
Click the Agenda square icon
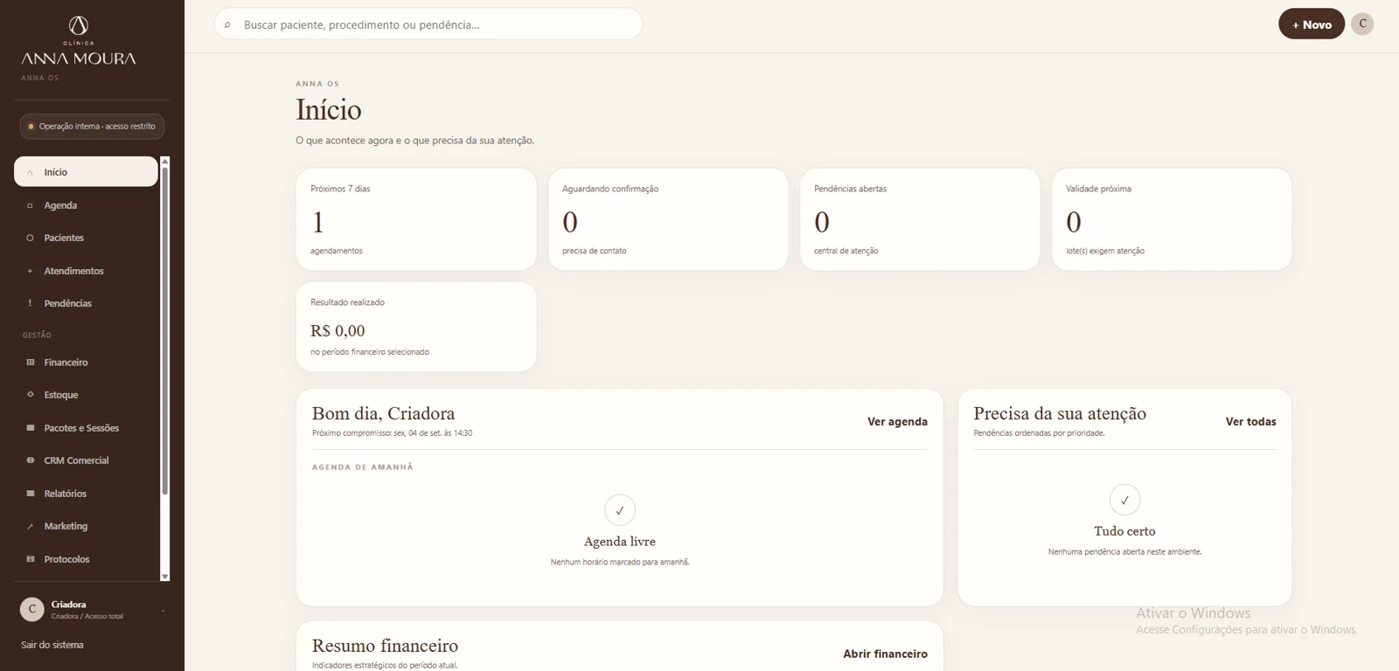(30, 205)
